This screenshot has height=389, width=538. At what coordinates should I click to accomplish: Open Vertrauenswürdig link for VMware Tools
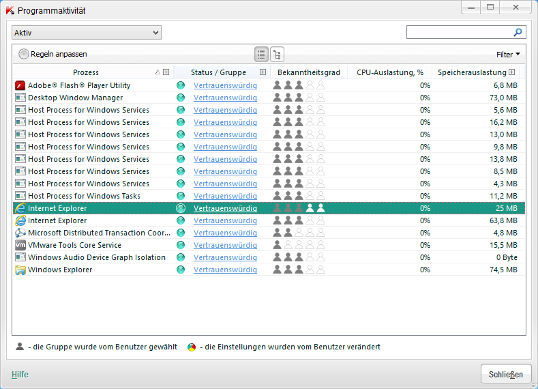point(225,245)
